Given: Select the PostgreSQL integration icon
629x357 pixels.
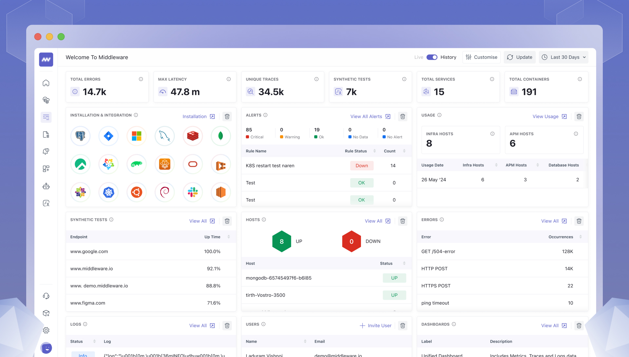Looking at the screenshot, I should click(x=80, y=136).
